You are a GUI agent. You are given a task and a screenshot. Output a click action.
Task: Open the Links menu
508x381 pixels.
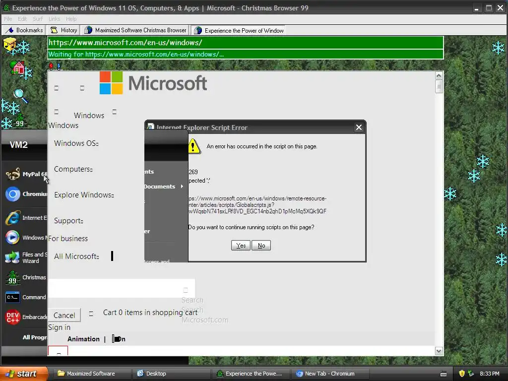[x=55, y=19]
